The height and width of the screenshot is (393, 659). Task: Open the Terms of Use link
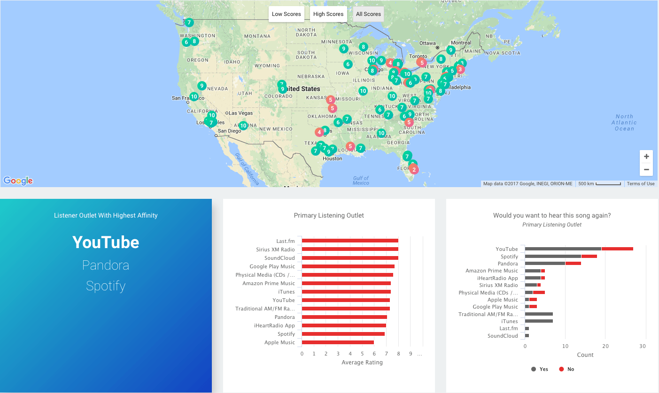tap(641, 184)
